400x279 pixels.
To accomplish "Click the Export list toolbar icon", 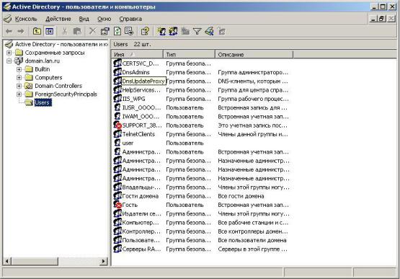I will 129,31.
